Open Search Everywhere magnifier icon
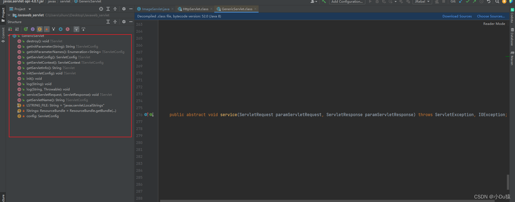Image resolution: width=515 pixels, height=202 pixels. 497,2
